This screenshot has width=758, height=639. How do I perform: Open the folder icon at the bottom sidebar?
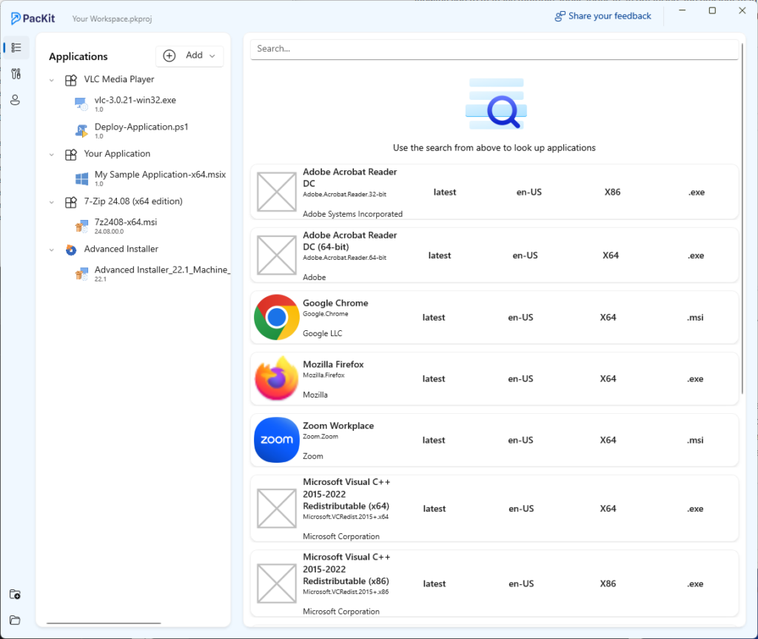point(15,620)
